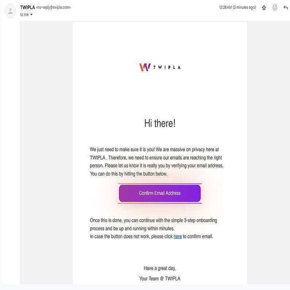Add an emoji reaction to the email

point(275,8)
